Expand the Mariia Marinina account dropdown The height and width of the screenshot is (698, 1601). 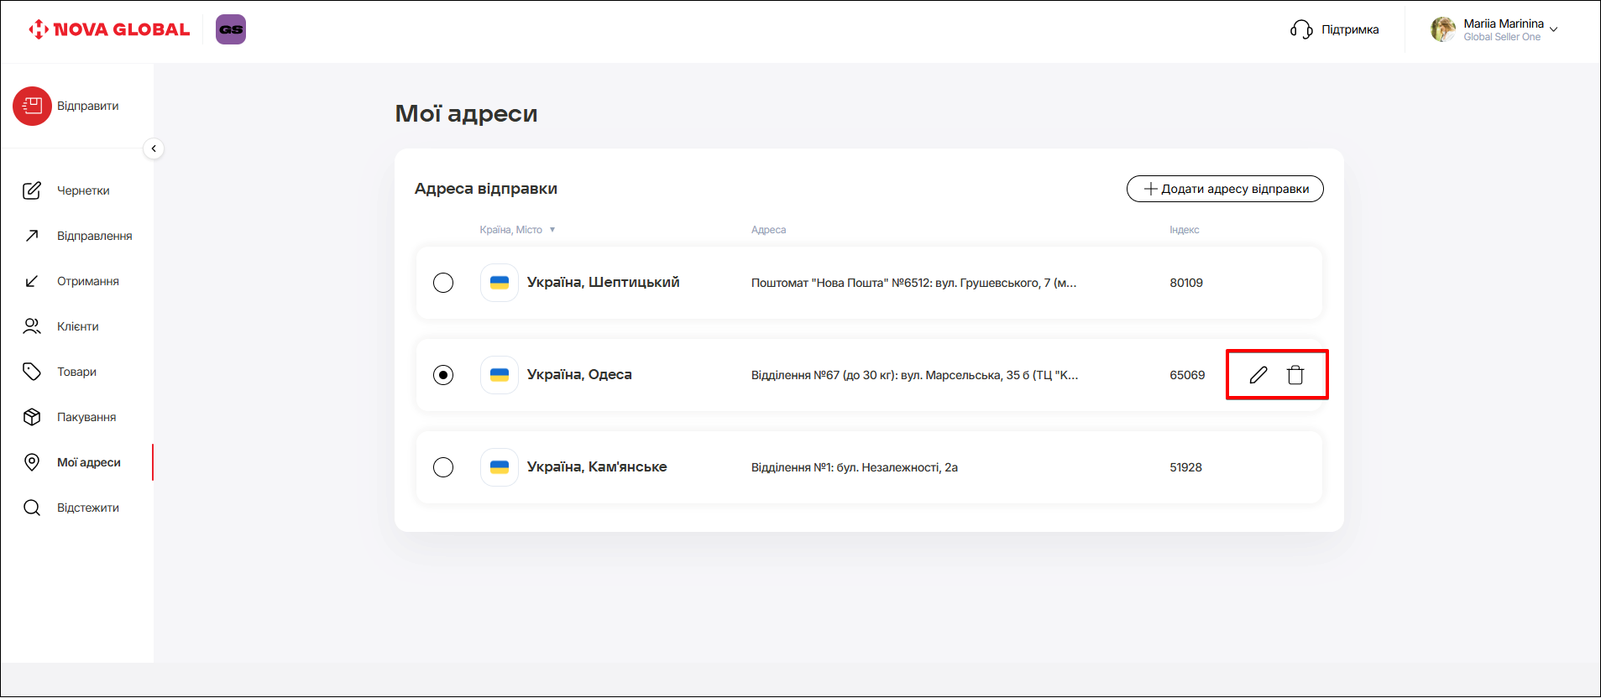coord(1554,29)
